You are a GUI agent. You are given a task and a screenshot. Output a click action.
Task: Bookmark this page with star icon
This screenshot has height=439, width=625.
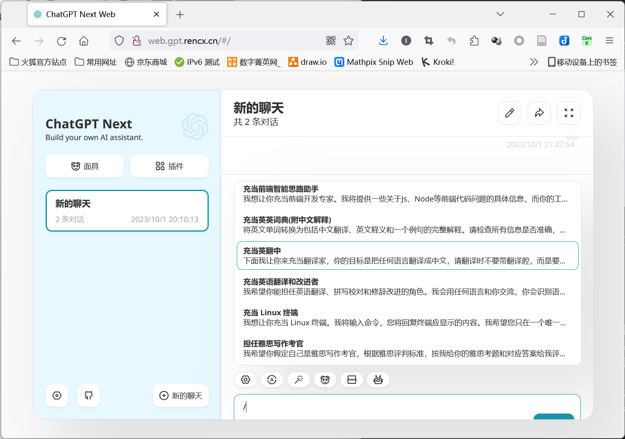tap(348, 41)
